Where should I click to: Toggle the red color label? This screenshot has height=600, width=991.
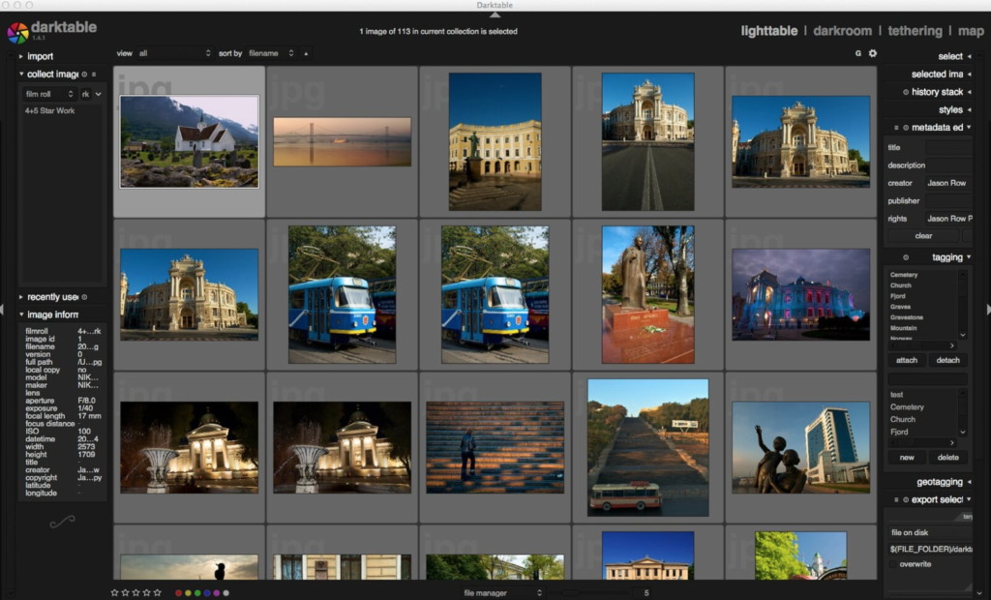179,593
